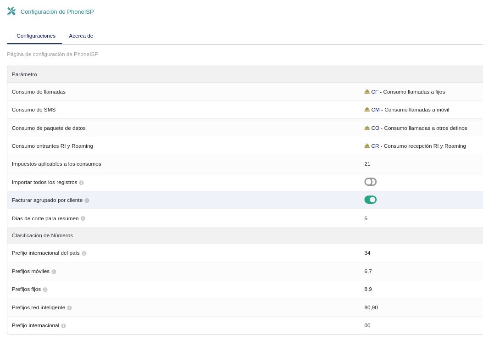Click info icon next to Prefijos móviles
The width and height of the screenshot is (483, 346).
tap(54, 272)
